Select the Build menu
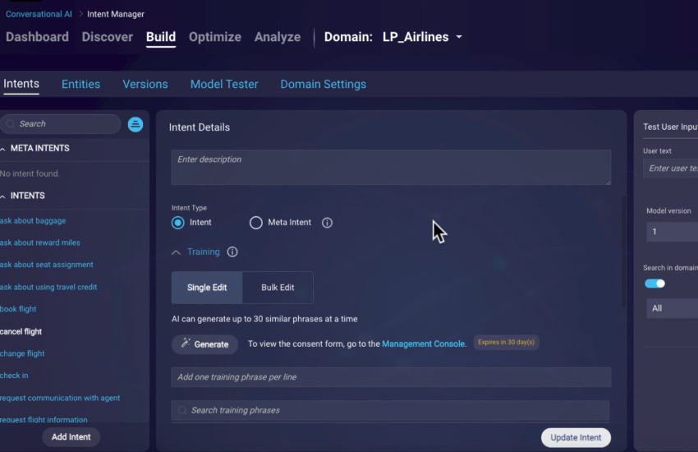This screenshot has width=698, height=452. point(161,37)
